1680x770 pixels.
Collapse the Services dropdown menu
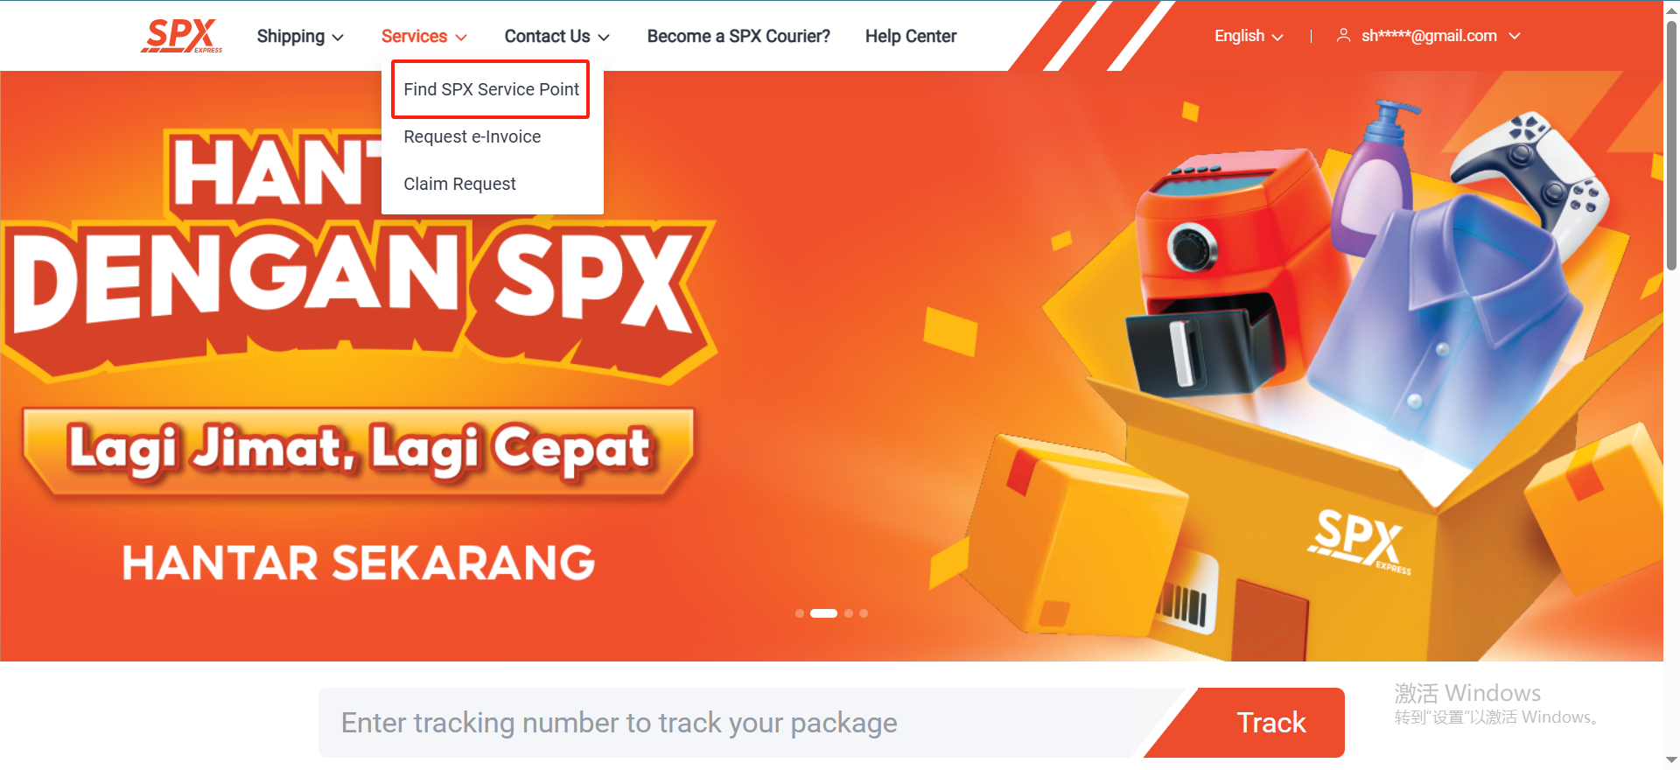[x=424, y=36]
